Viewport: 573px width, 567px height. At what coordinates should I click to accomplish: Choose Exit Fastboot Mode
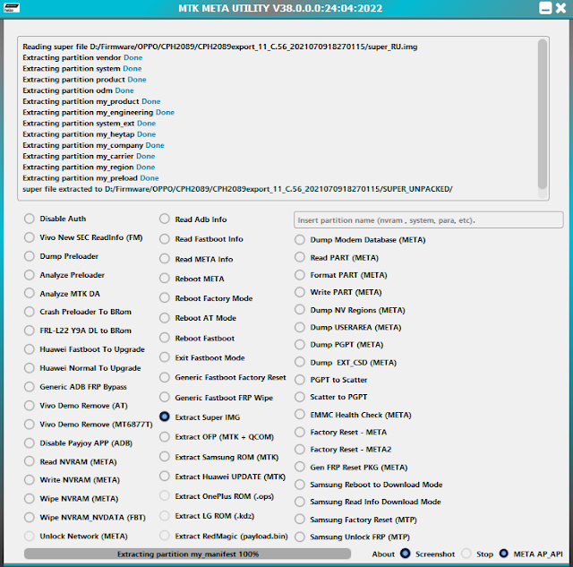click(165, 357)
